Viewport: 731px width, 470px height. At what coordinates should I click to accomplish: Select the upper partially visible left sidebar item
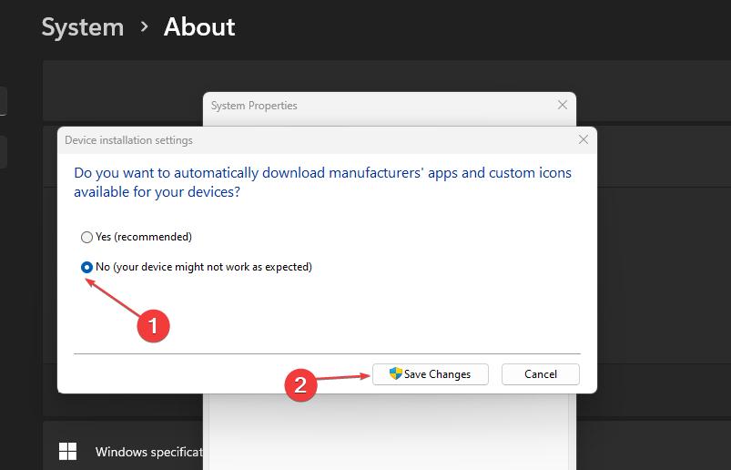(4, 101)
